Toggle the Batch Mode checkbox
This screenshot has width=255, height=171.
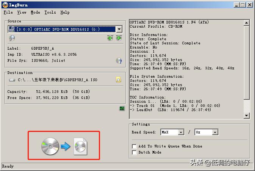point(135,152)
